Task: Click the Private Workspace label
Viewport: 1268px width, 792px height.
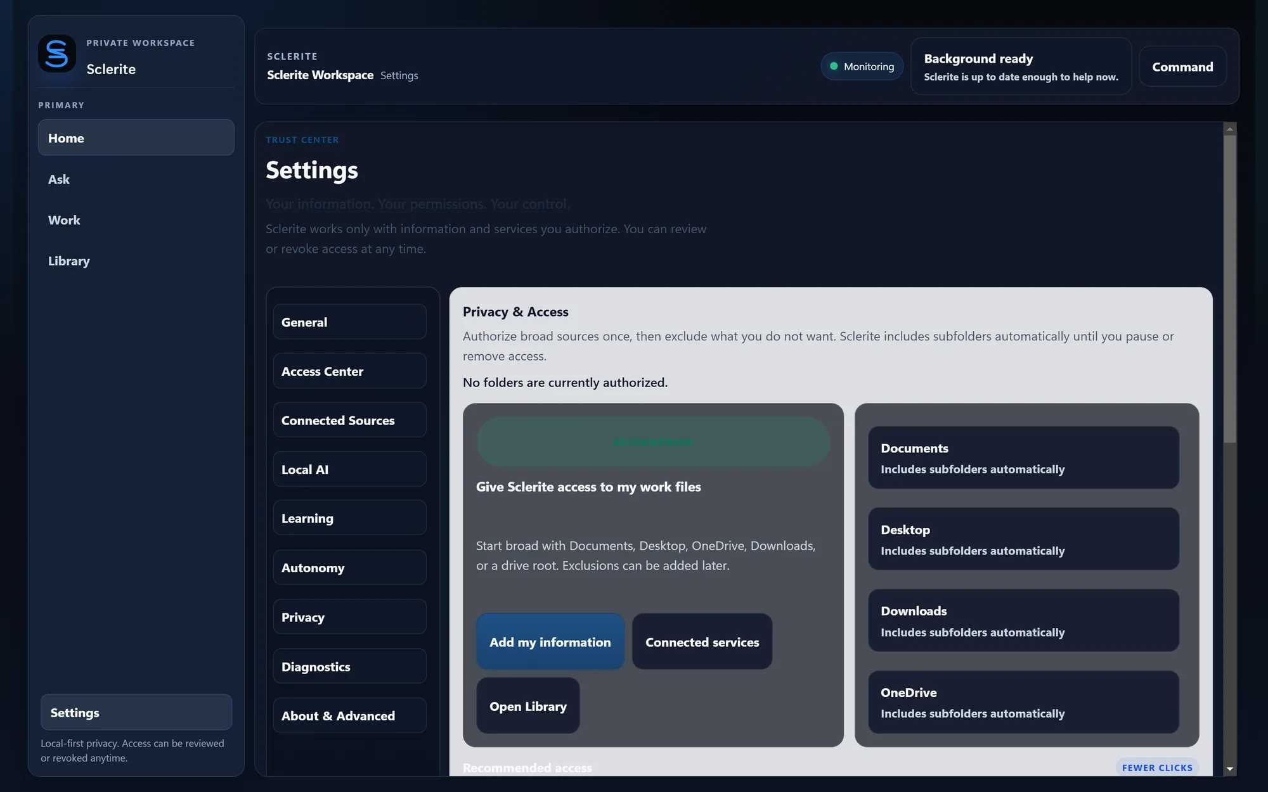Action: (141, 43)
